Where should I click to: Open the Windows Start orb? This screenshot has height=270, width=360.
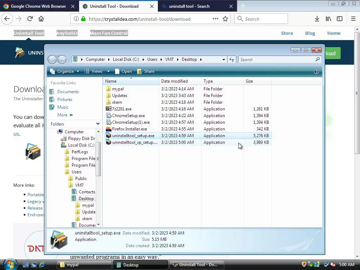click(10, 264)
